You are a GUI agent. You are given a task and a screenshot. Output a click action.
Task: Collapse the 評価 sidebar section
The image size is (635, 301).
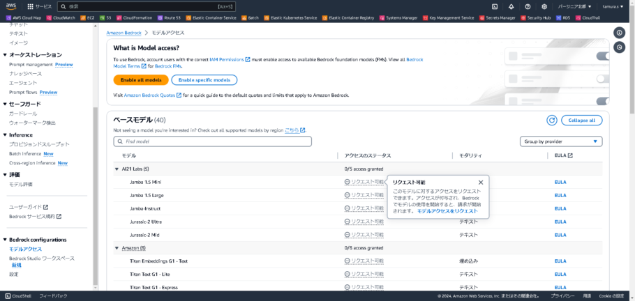click(x=5, y=175)
